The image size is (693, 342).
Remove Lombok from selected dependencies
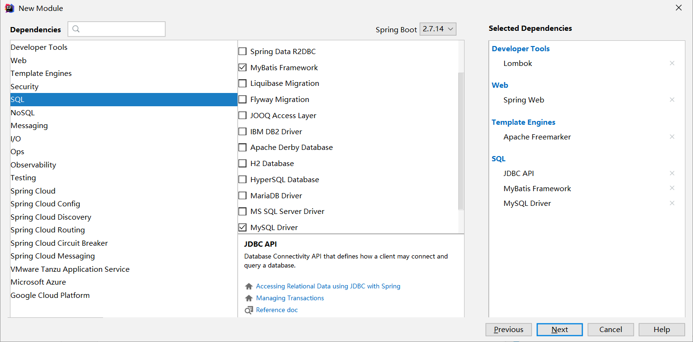pos(672,63)
